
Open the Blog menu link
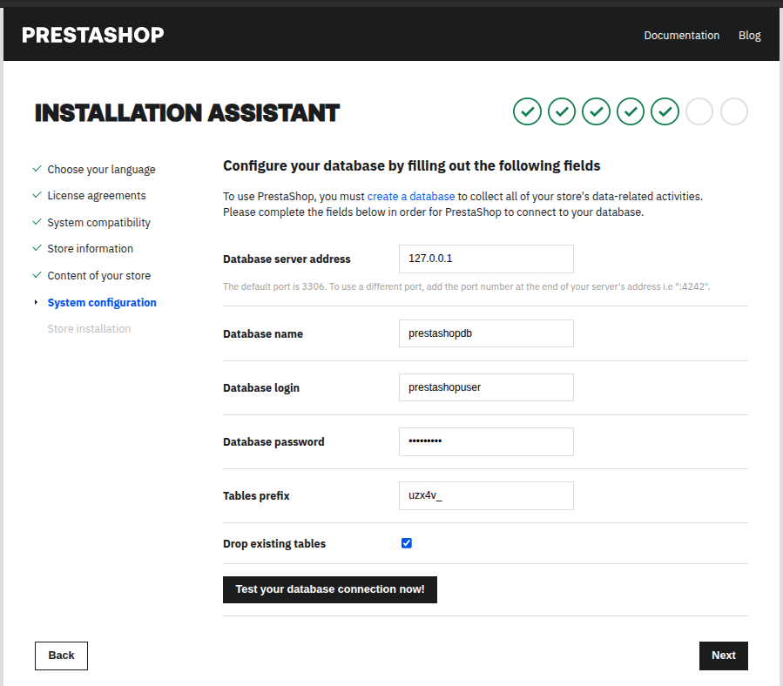point(749,36)
